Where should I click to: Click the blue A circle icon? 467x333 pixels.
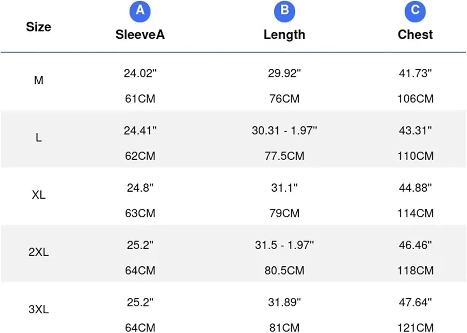[140, 11]
